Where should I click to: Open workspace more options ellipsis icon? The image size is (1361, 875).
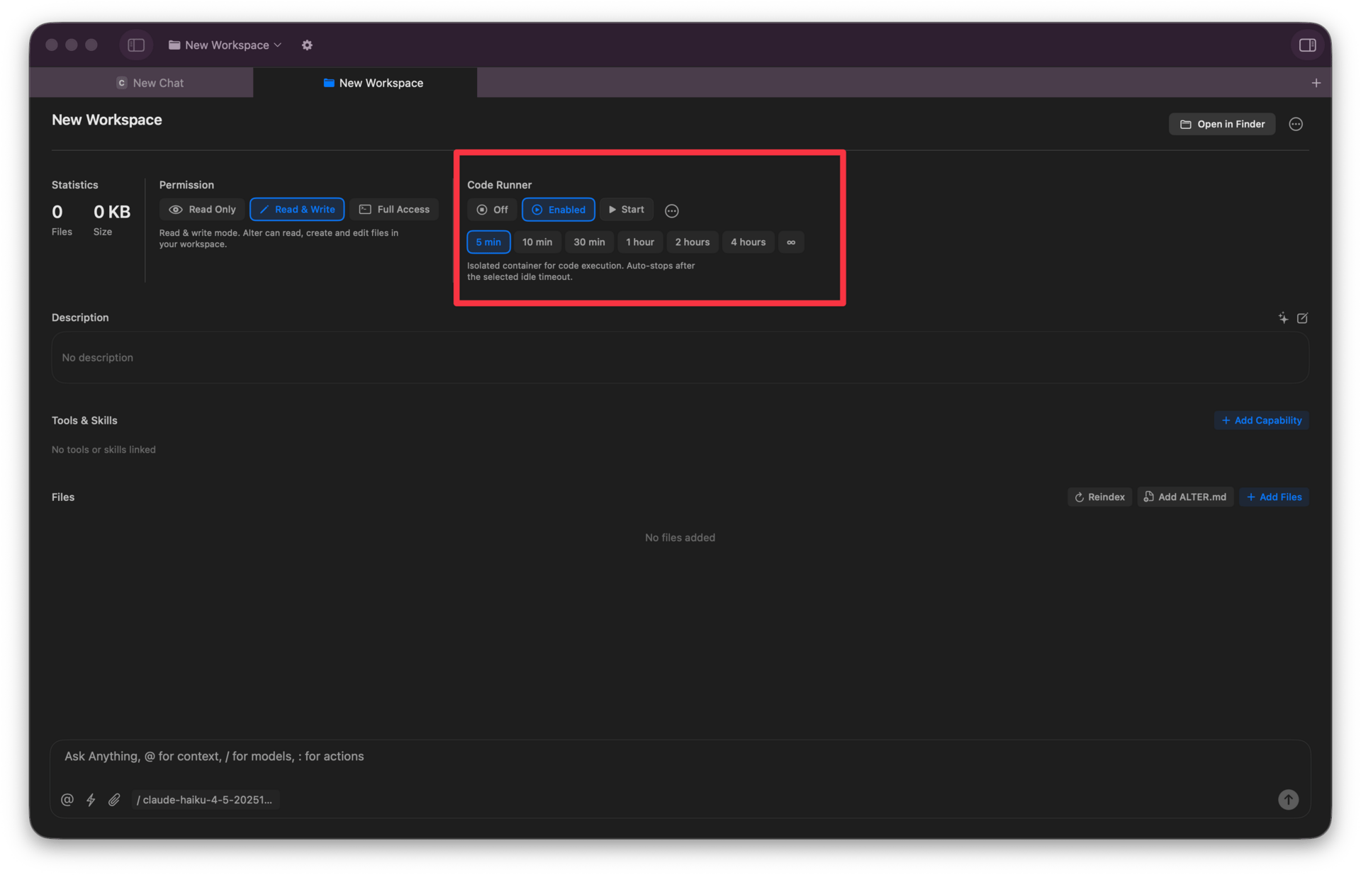pos(1295,125)
